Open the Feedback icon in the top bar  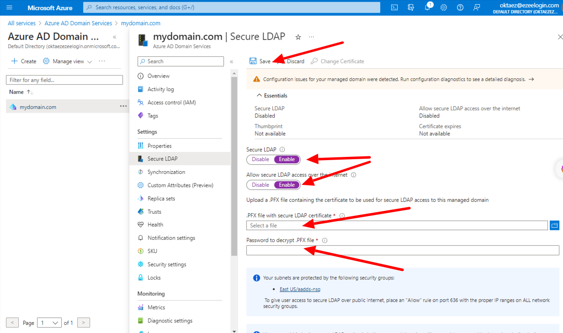(477, 7)
